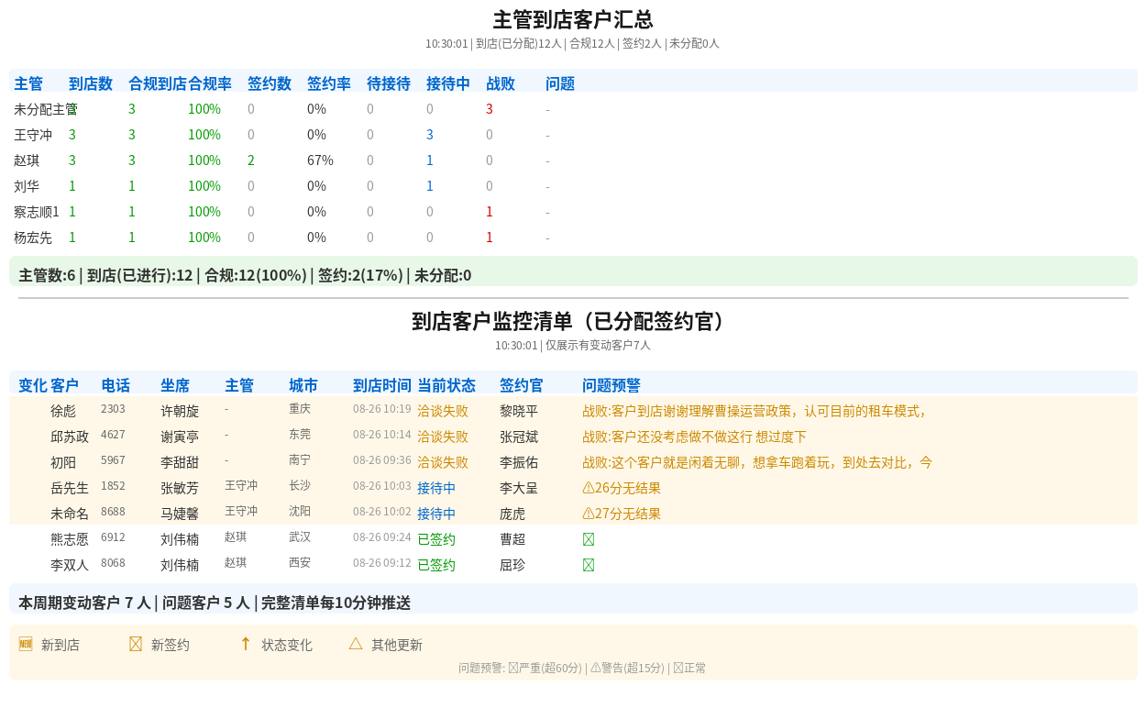Select the 城市 column header

click(x=303, y=385)
